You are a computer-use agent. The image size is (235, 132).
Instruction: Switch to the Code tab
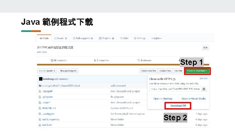point(44,38)
